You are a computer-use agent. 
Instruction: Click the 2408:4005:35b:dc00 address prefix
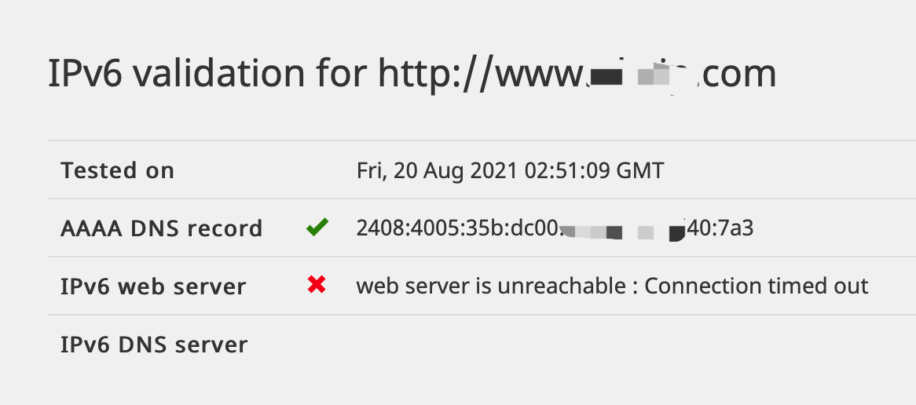[x=457, y=228]
